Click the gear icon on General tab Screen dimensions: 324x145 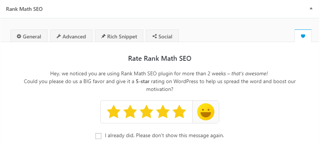click(x=19, y=37)
